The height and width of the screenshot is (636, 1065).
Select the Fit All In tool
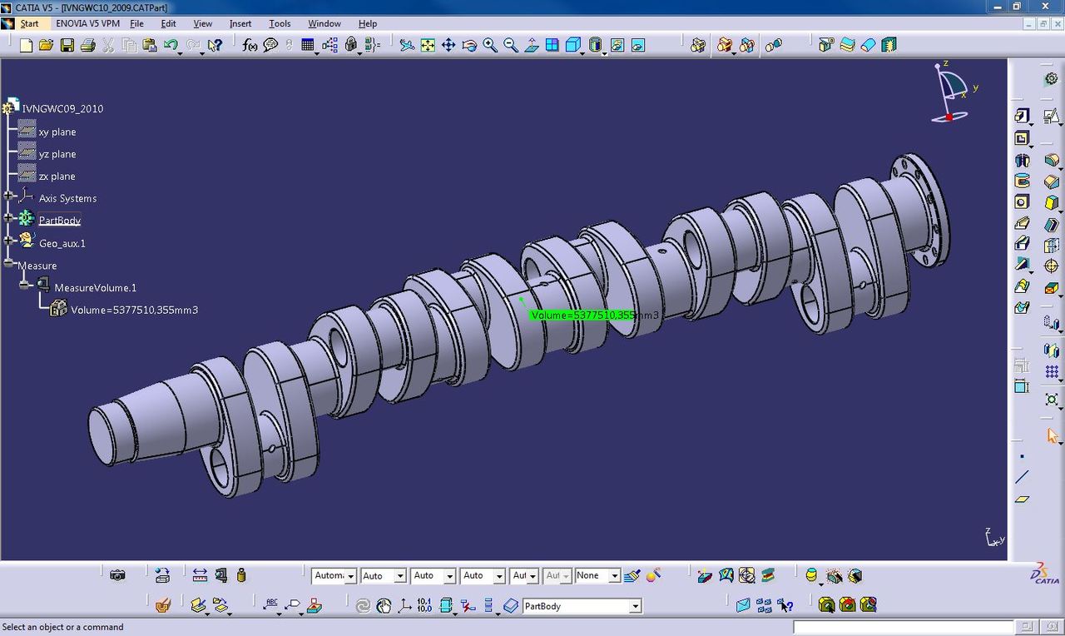pos(428,45)
